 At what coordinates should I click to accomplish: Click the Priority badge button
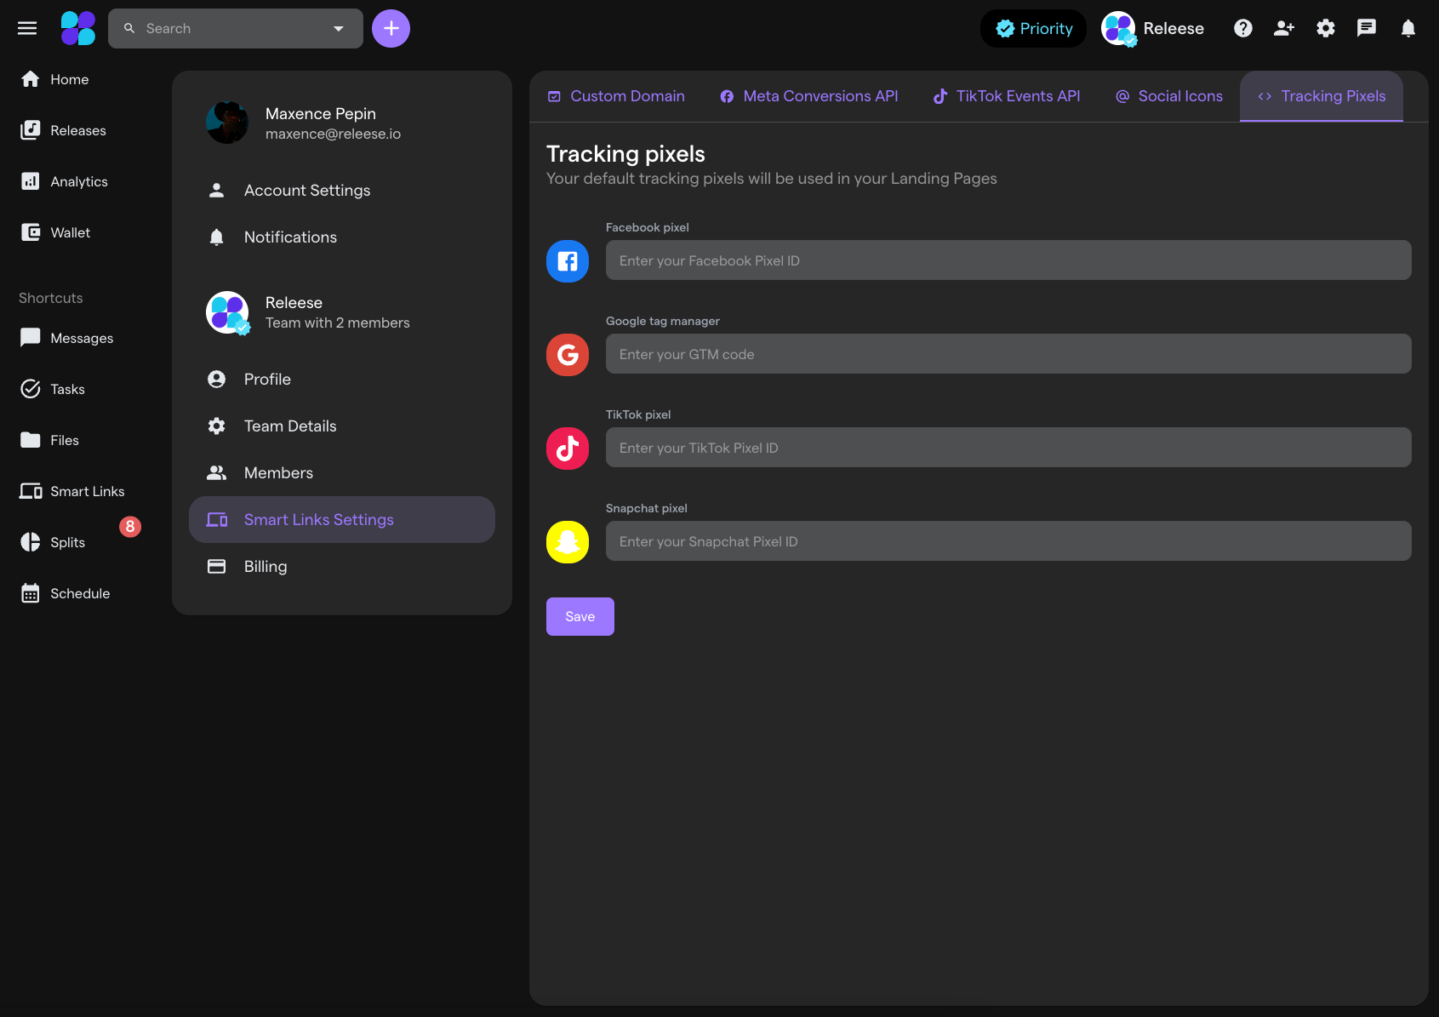pyautogui.click(x=1033, y=28)
